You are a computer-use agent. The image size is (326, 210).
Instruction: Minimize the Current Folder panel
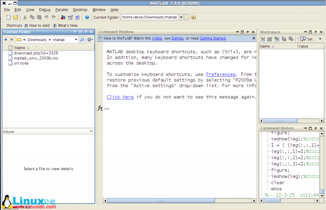[x=75, y=32]
